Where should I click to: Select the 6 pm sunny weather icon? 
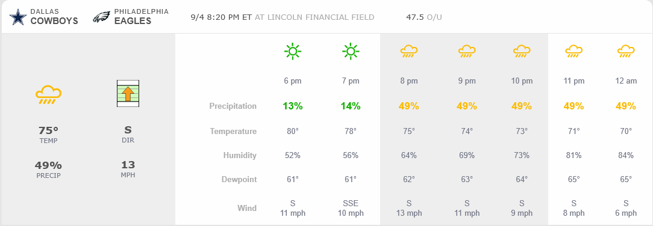[292, 52]
